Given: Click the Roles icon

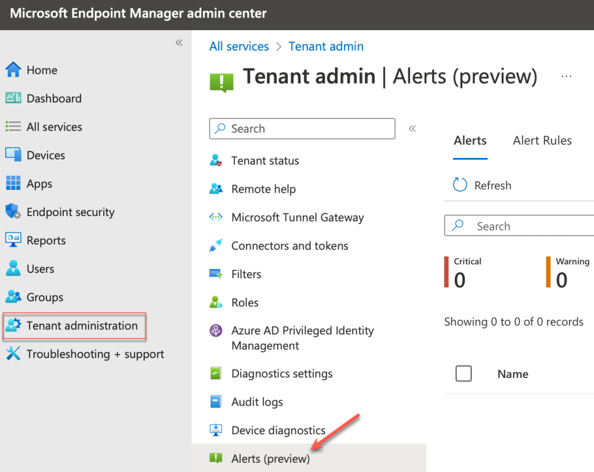Looking at the screenshot, I should pyautogui.click(x=216, y=302).
